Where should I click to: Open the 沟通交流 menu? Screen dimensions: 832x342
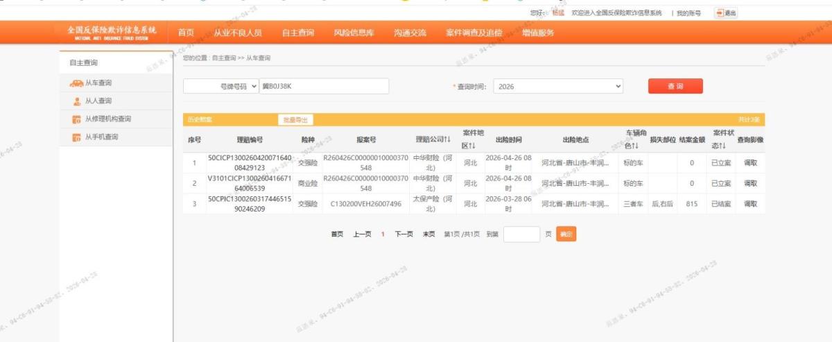point(410,33)
